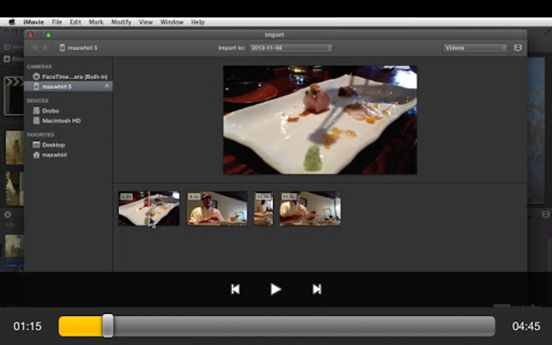Close the Import window with the red button
This screenshot has width=552, height=345.
click(x=31, y=35)
